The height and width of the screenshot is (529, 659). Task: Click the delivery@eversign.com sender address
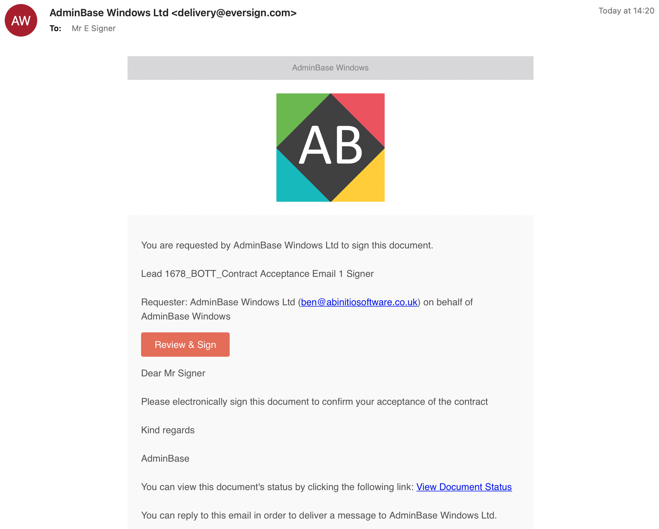pyautogui.click(x=234, y=13)
